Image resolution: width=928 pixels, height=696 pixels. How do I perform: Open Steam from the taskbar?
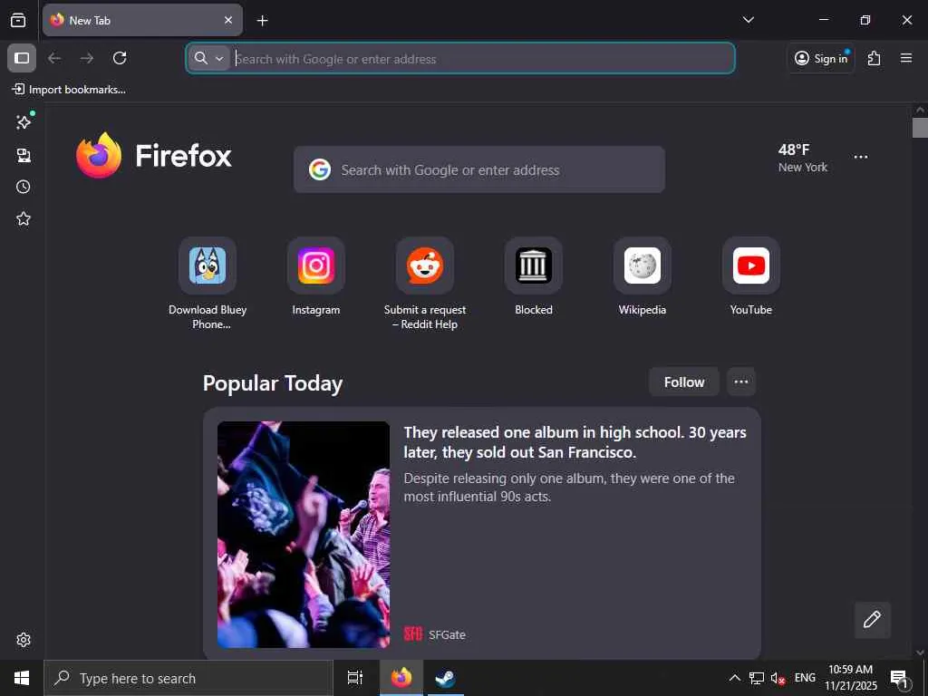[x=445, y=678]
